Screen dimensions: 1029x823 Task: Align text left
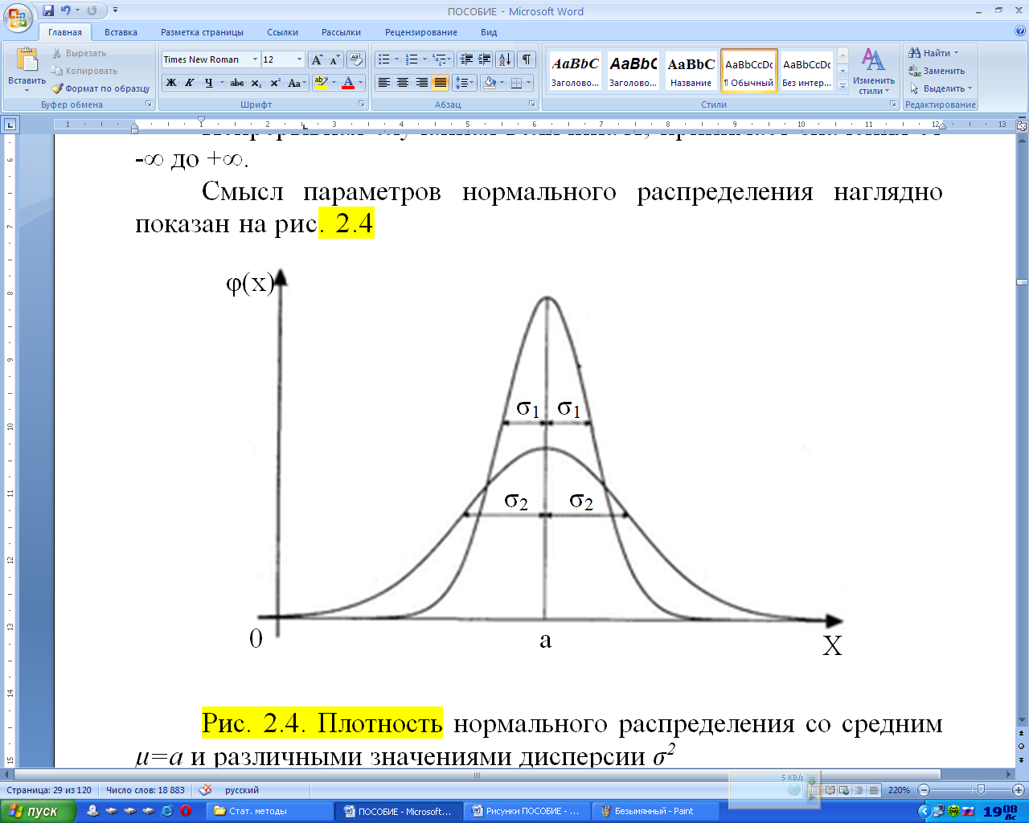384,82
